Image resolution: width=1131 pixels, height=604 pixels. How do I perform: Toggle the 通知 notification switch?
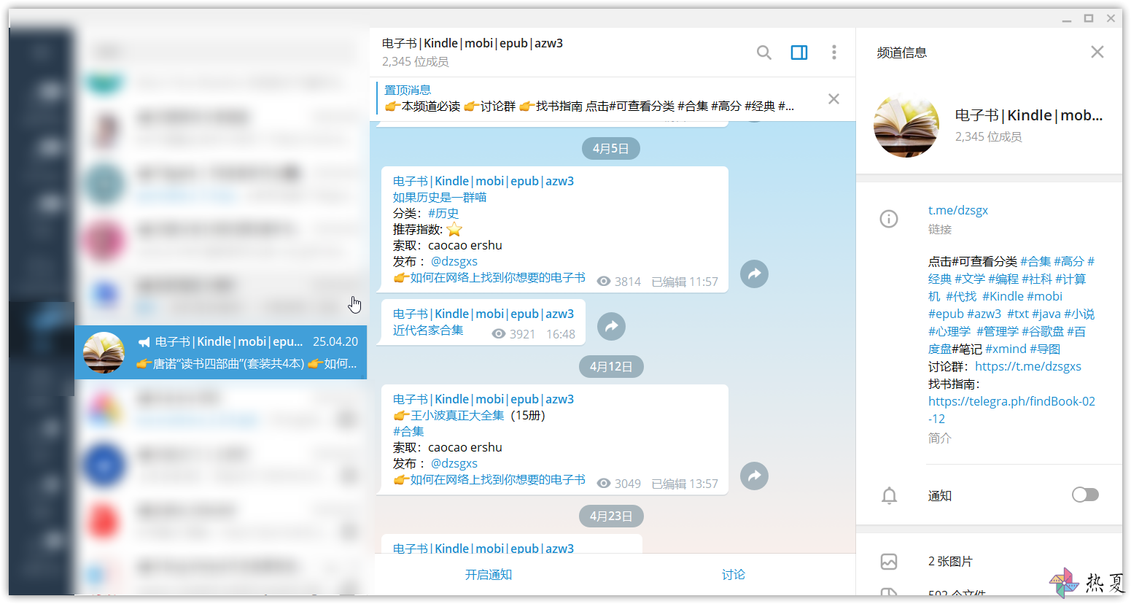click(1085, 495)
